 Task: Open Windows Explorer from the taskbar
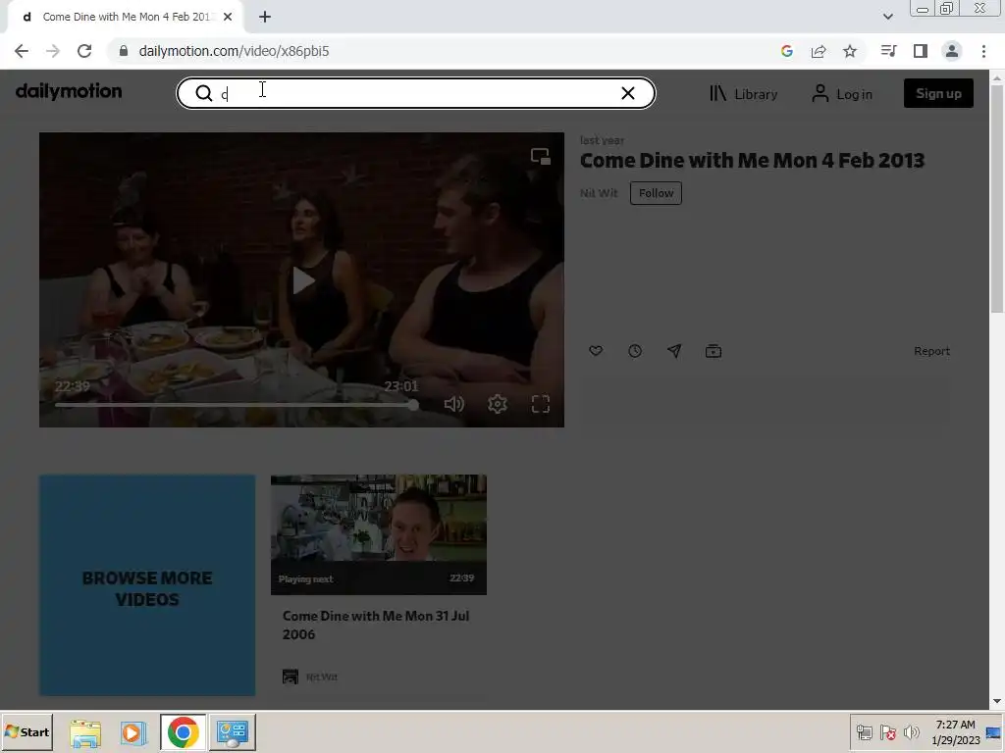pyautogui.click(x=85, y=732)
